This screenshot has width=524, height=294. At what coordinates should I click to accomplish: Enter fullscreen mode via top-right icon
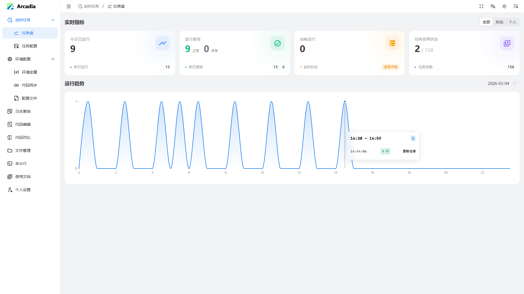(481, 6)
